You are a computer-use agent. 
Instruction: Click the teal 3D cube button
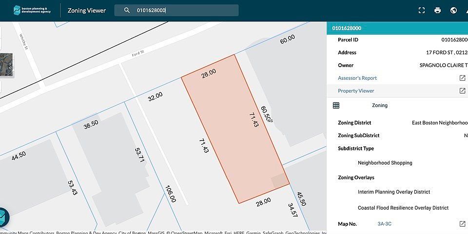(2, 217)
